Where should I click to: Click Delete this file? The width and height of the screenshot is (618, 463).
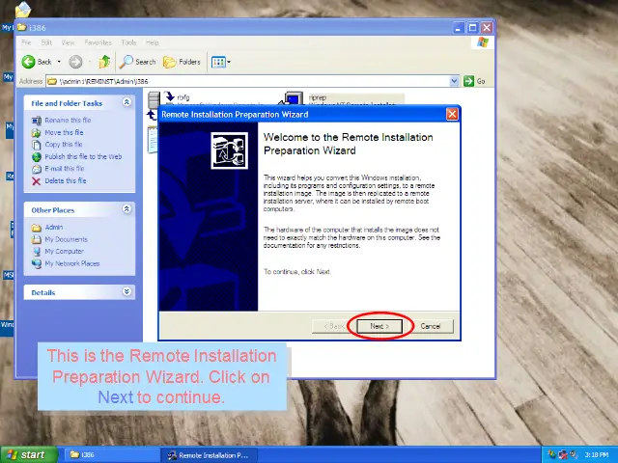(66, 180)
